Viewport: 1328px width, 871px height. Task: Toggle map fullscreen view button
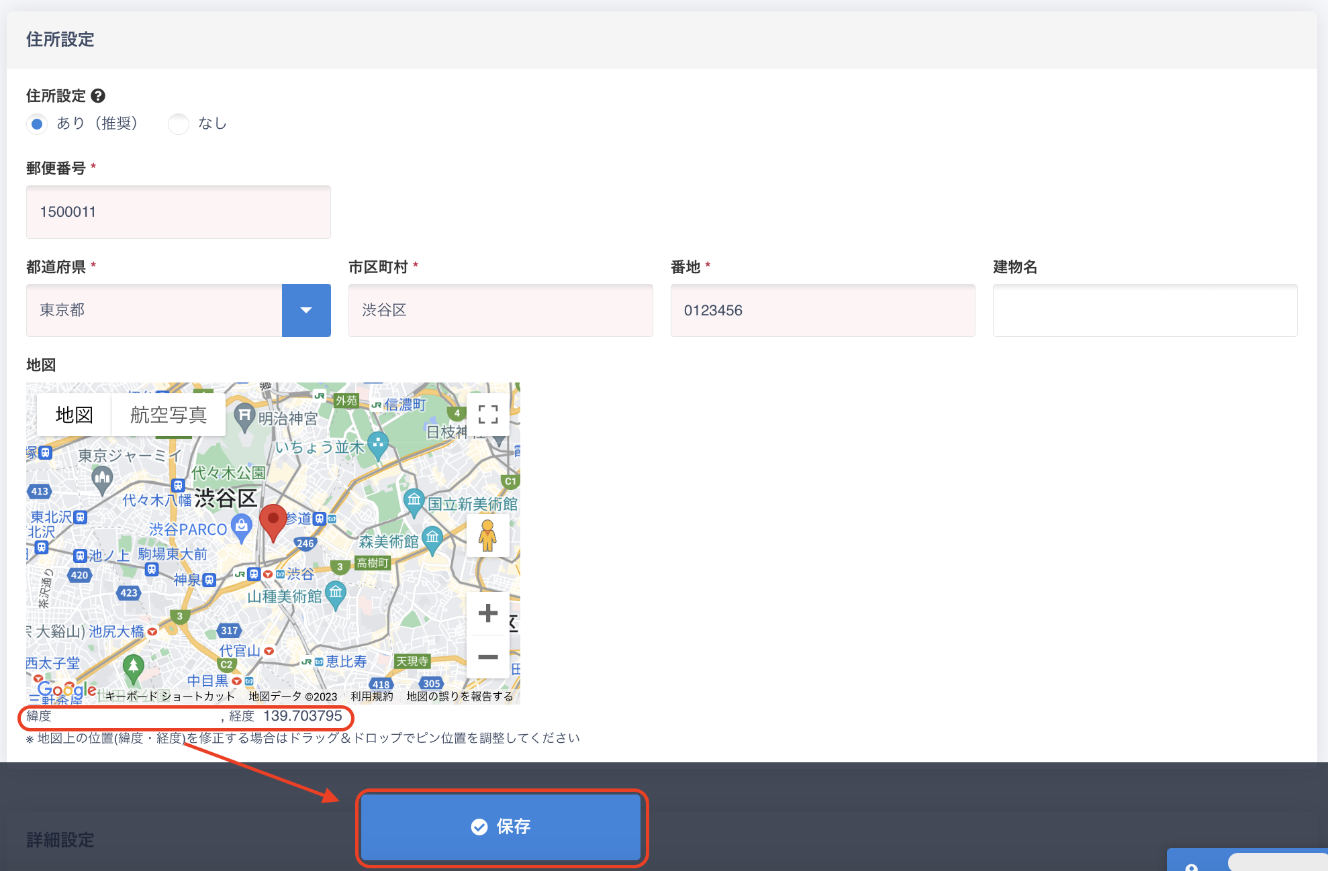488,414
